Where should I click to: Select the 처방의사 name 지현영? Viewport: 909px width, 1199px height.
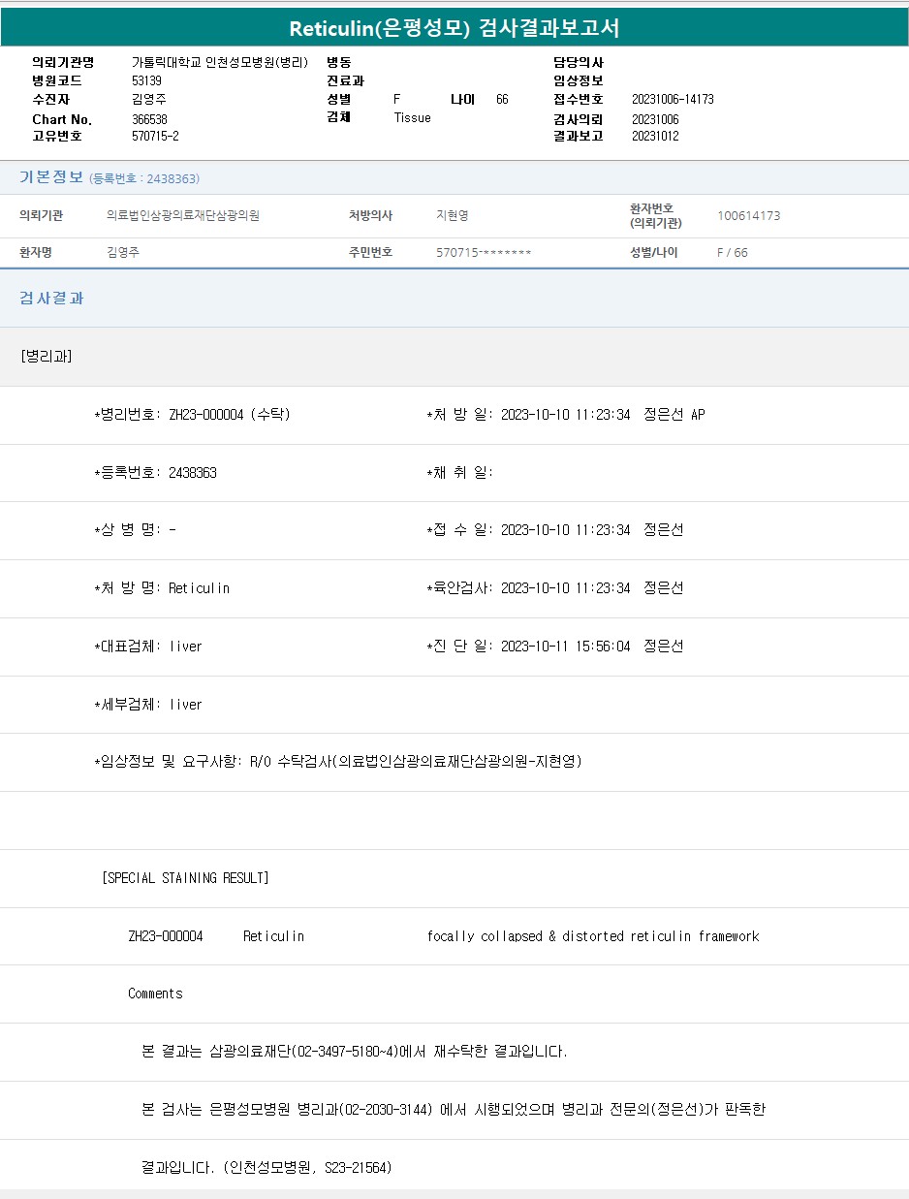453,215
